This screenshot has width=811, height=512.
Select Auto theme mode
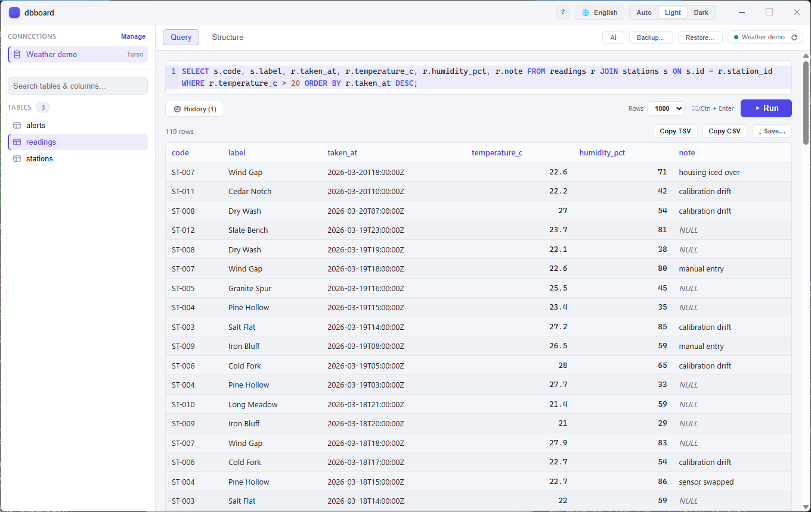coord(644,13)
